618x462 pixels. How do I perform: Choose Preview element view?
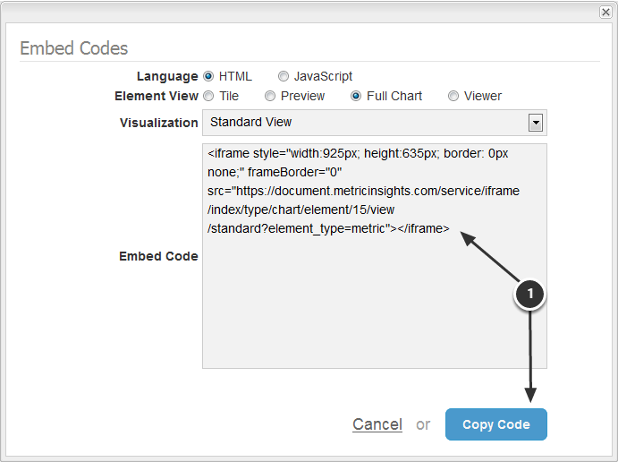click(270, 96)
